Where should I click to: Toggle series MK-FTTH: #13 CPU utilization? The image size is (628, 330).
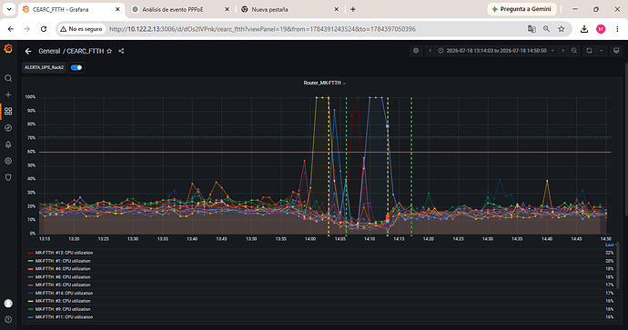64,253
